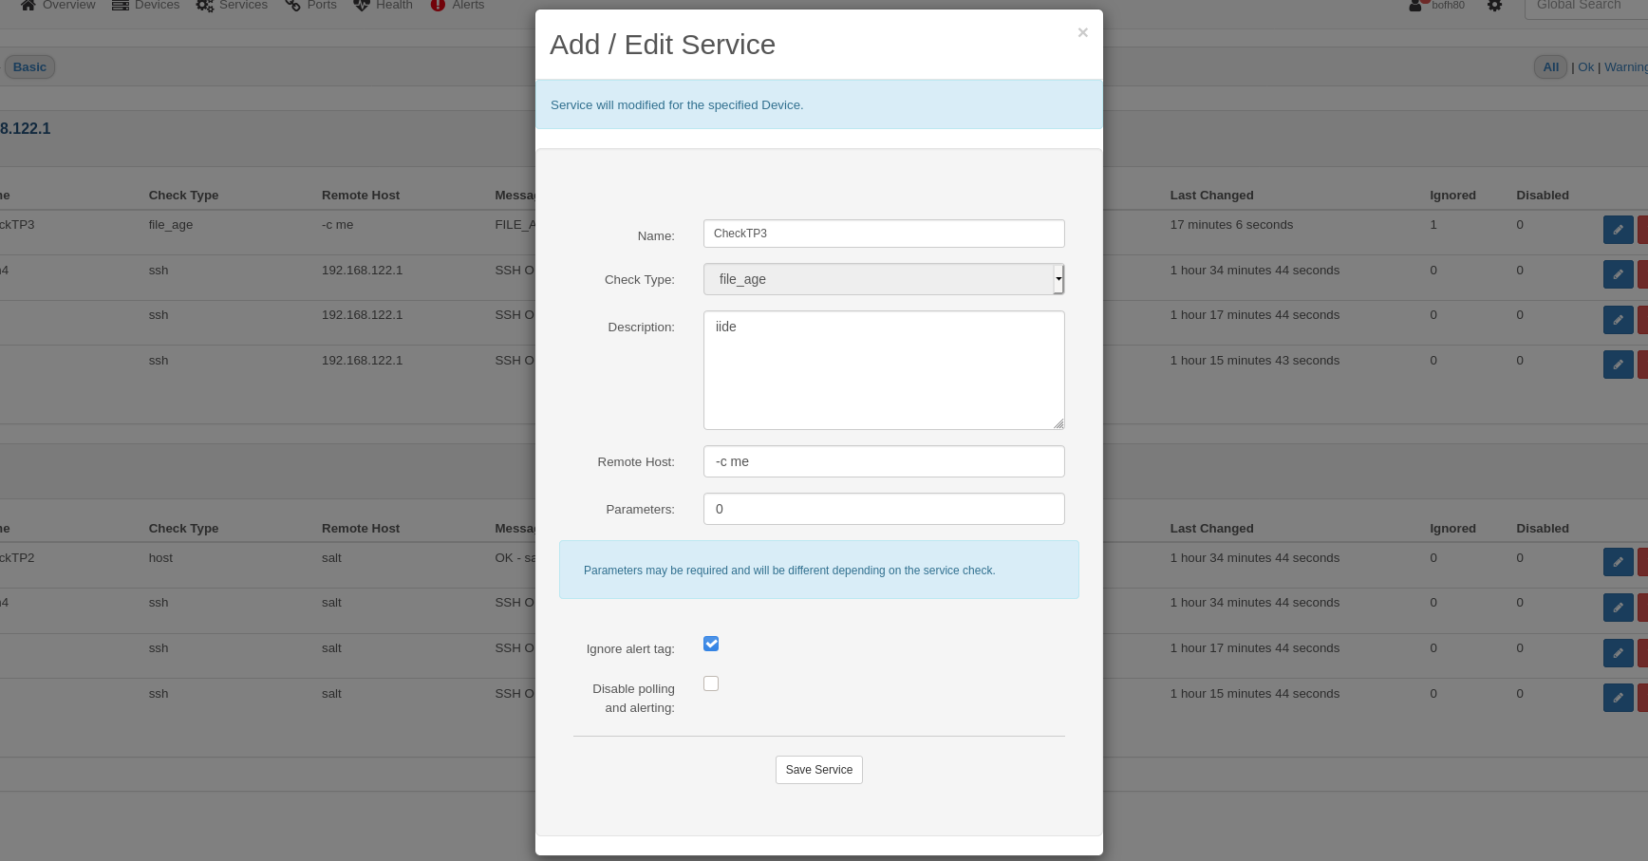Open the settings gear icon in navbar

pyautogui.click(x=1495, y=5)
